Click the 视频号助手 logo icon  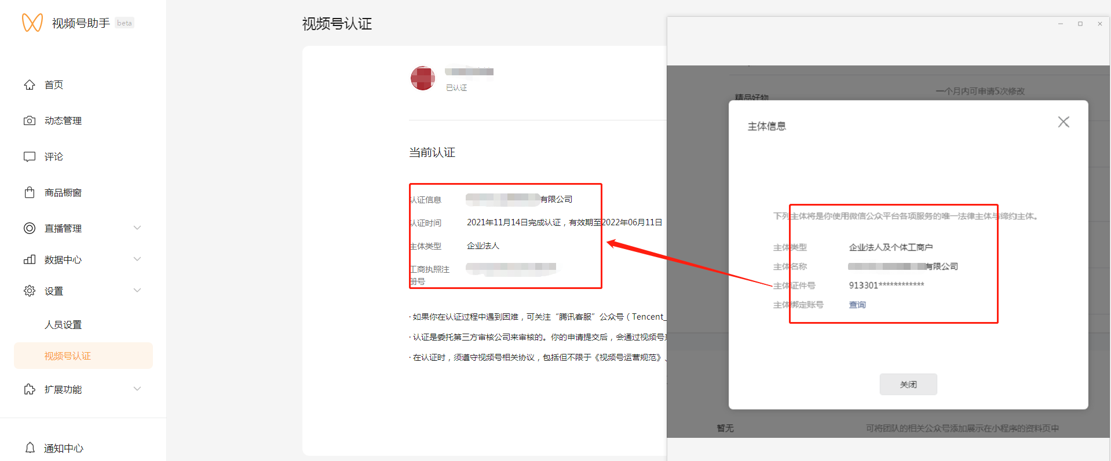32,23
